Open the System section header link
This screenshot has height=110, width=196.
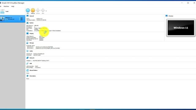click(32, 23)
